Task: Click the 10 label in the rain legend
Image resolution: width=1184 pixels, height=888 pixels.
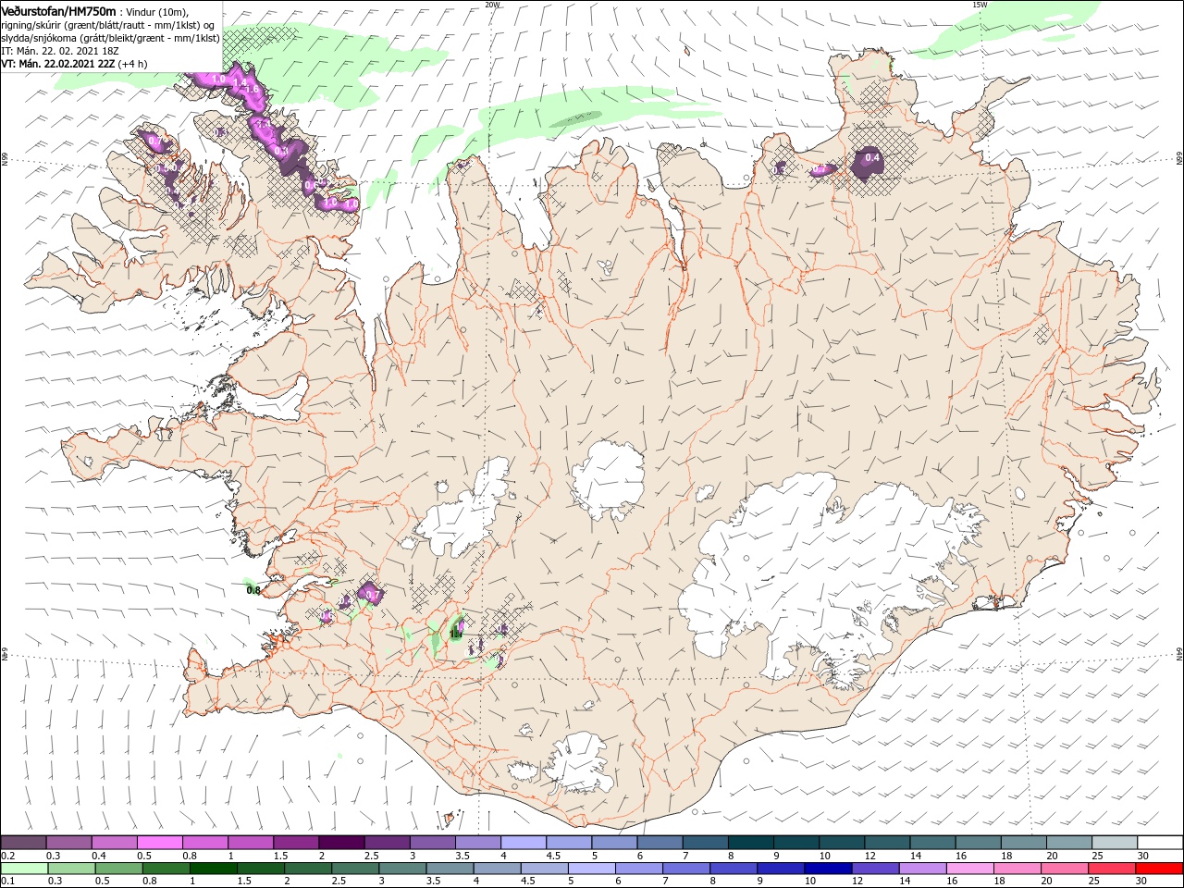Action: [x=810, y=882]
